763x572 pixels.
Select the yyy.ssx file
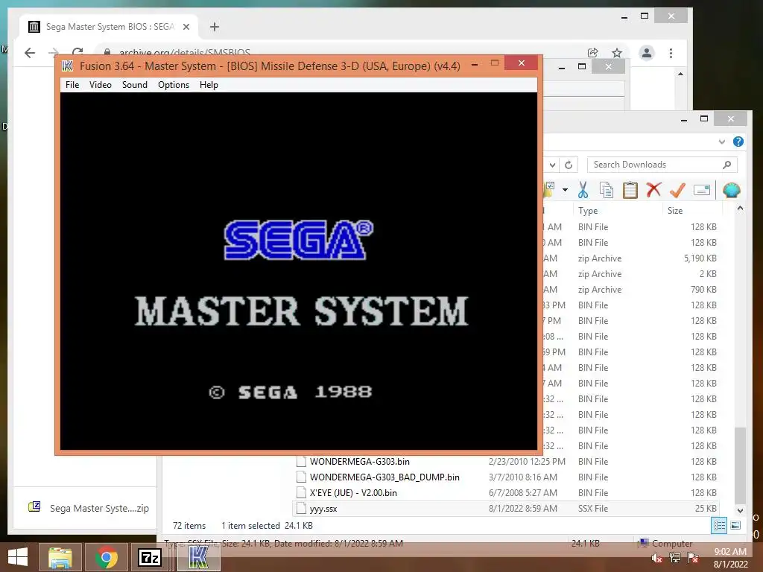click(323, 509)
